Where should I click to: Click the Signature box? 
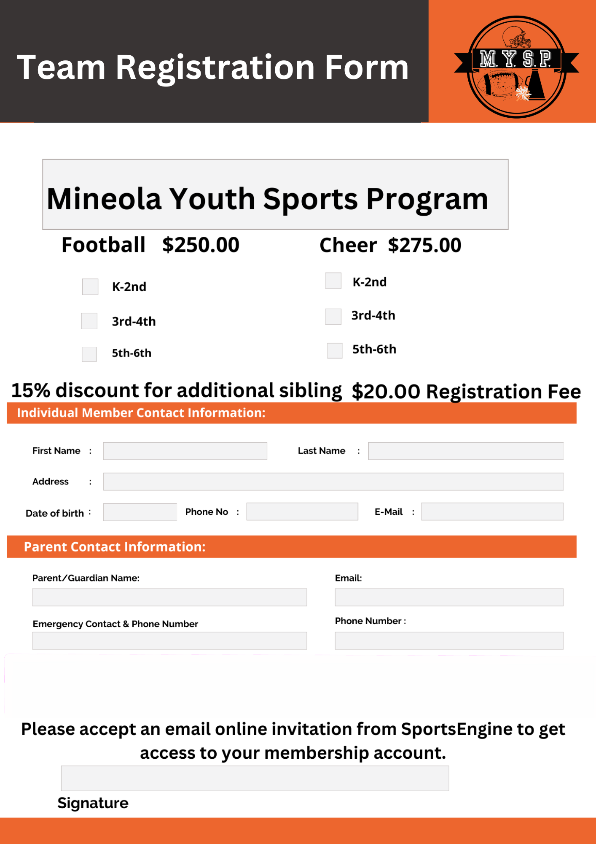click(x=255, y=778)
